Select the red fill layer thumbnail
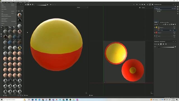Viewport: 179px width, 101px height. coord(157,33)
